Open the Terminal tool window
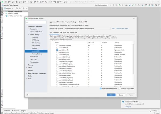The width and height of the screenshot is (161, 114). click(x=16, y=110)
